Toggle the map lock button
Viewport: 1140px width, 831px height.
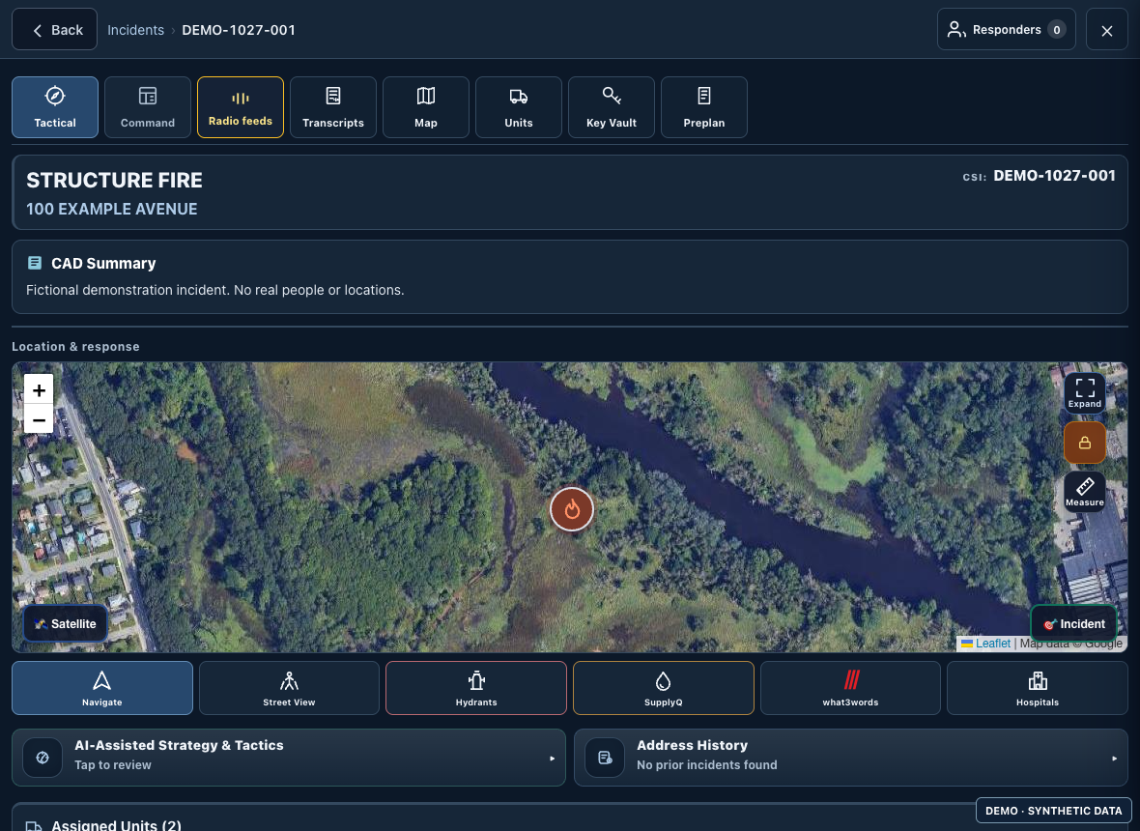point(1085,442)
